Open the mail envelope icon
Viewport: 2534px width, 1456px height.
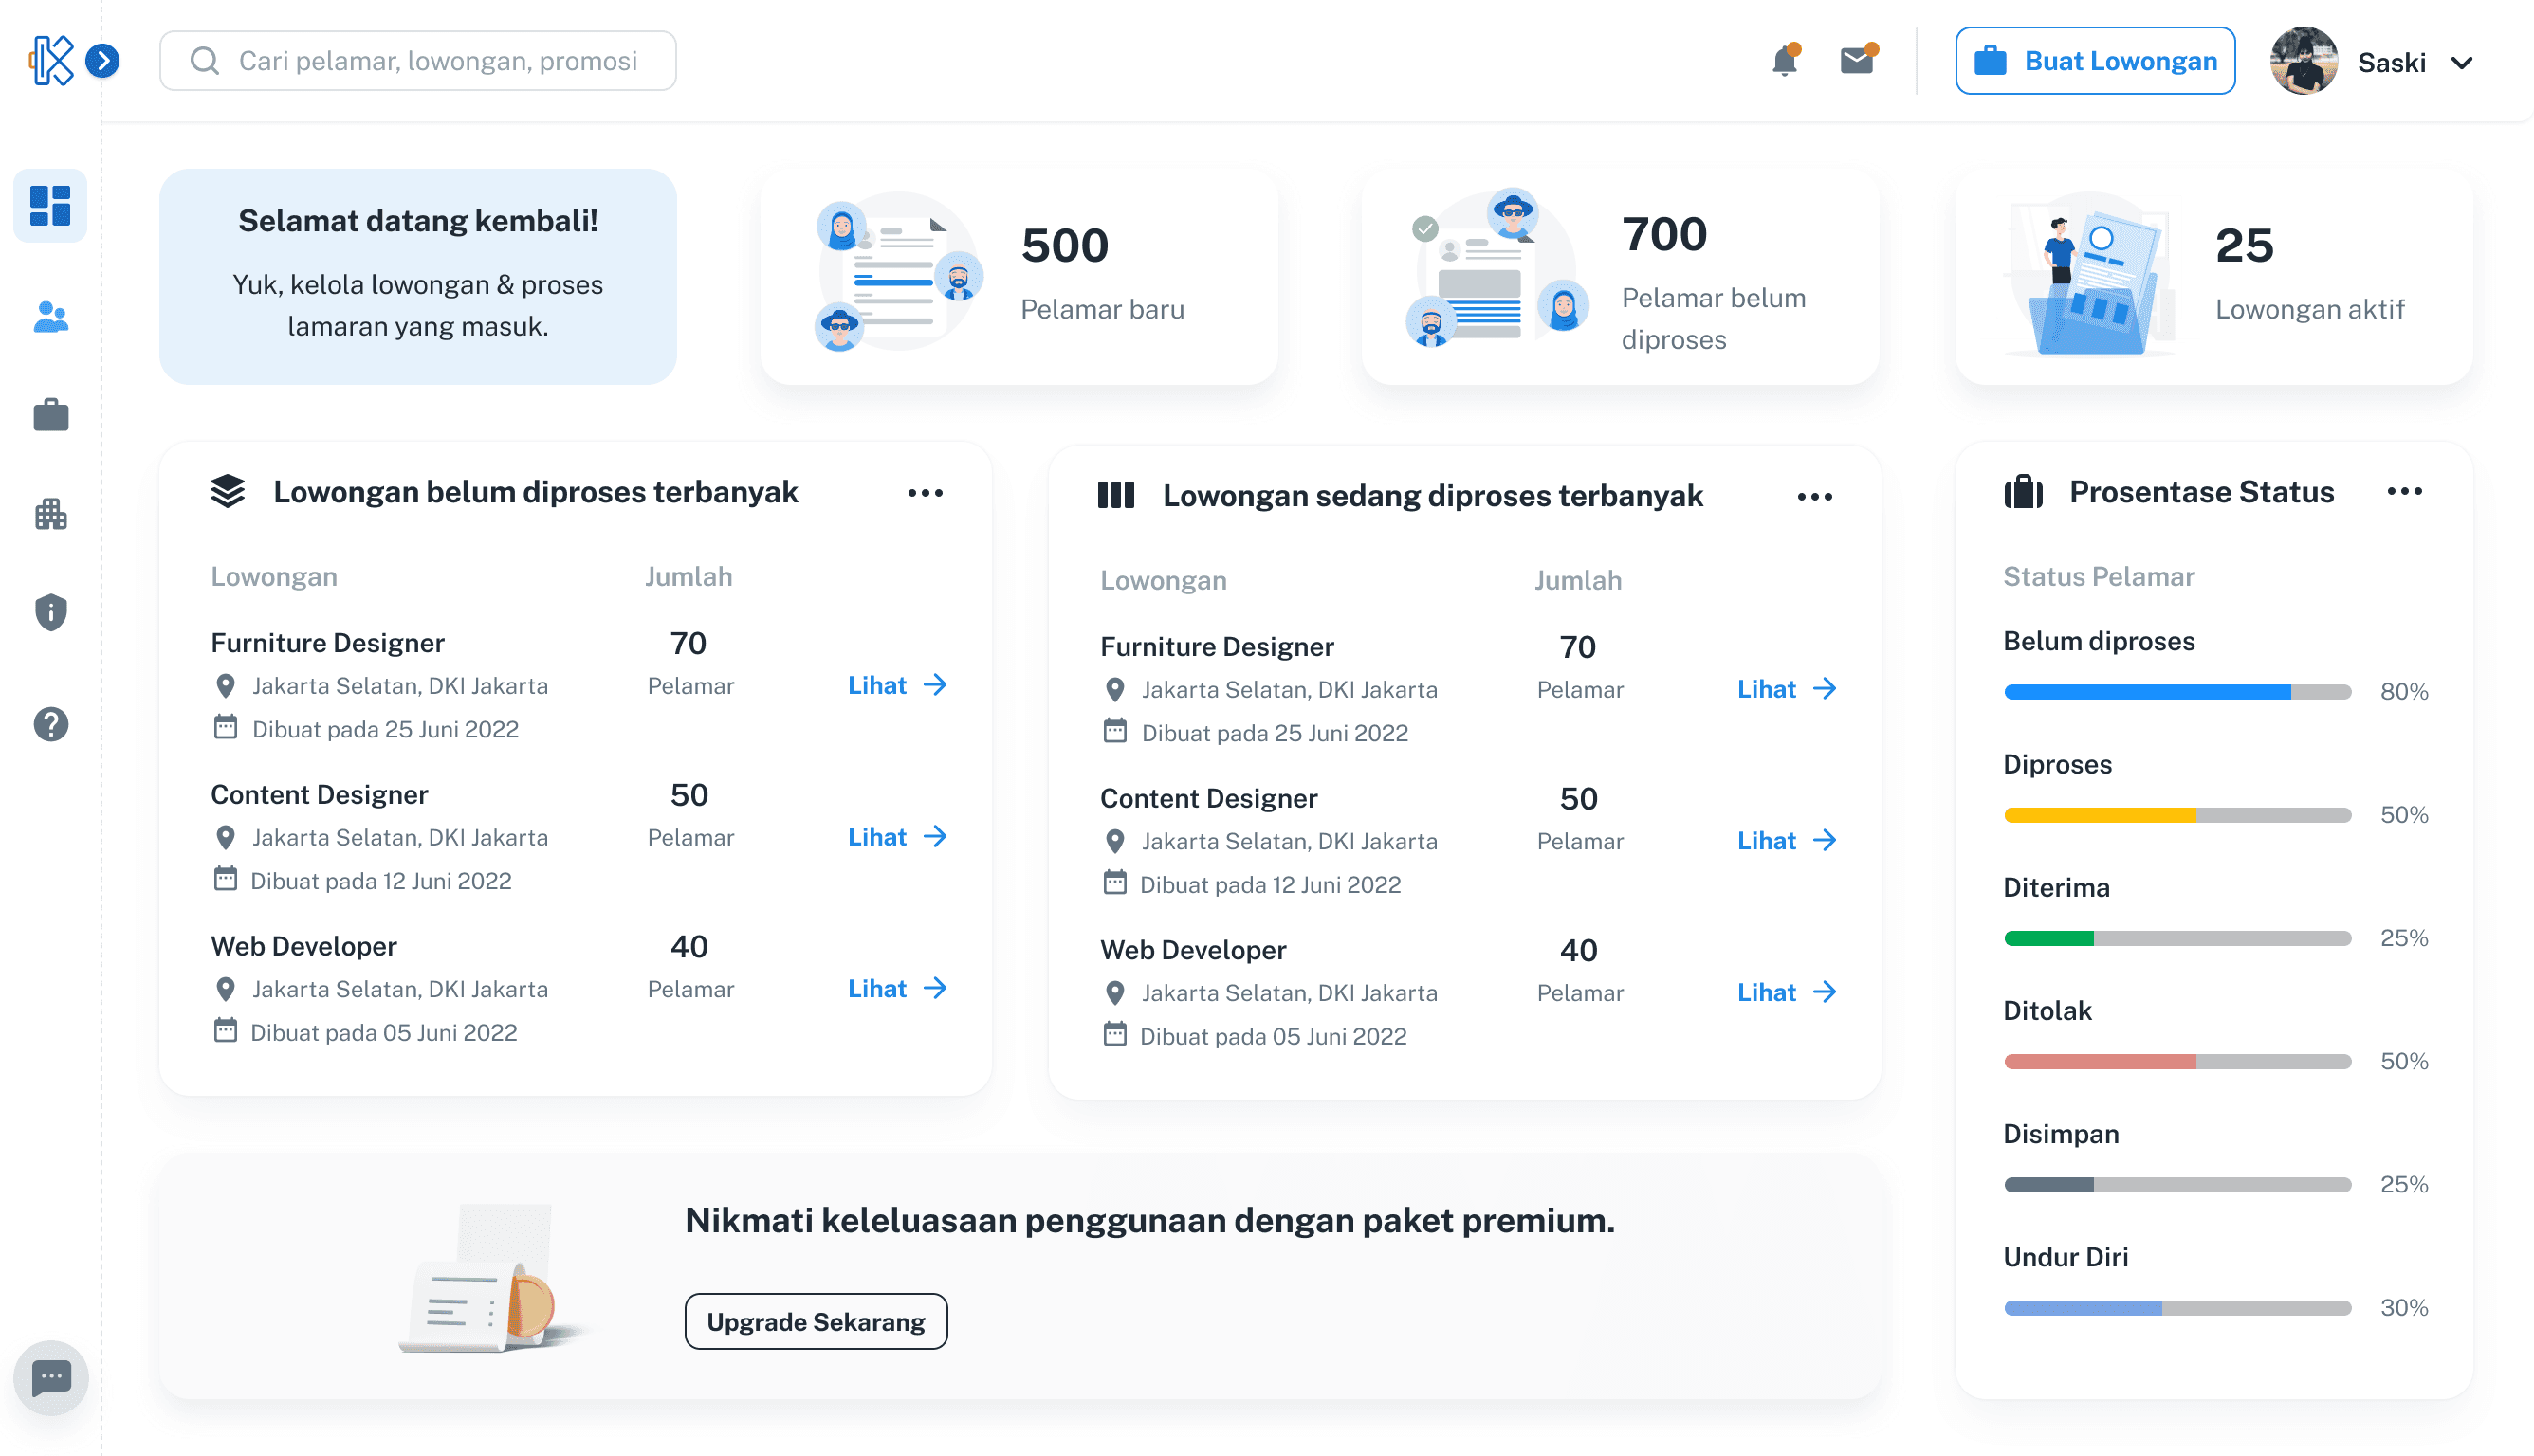point(1857,61)
